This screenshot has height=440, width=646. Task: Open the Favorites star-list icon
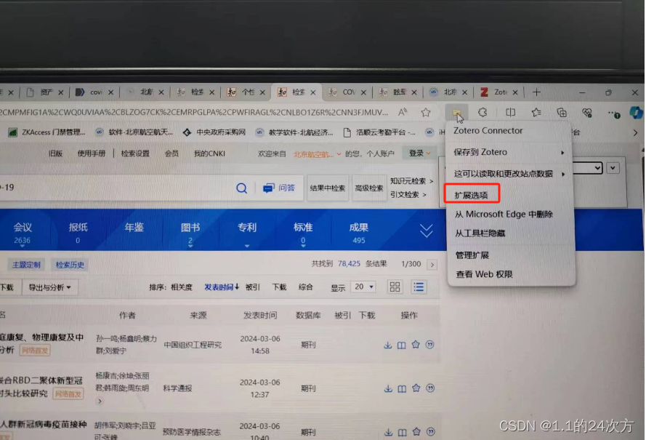536,112
